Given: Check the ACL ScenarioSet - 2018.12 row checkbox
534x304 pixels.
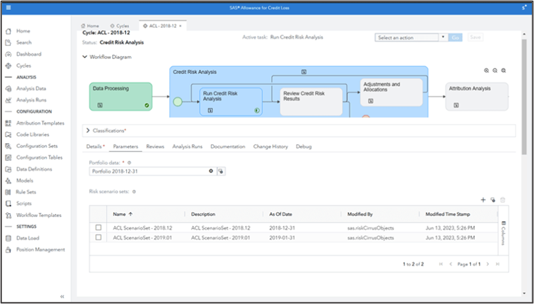Looking at the screenshot, I should (99, 227).
